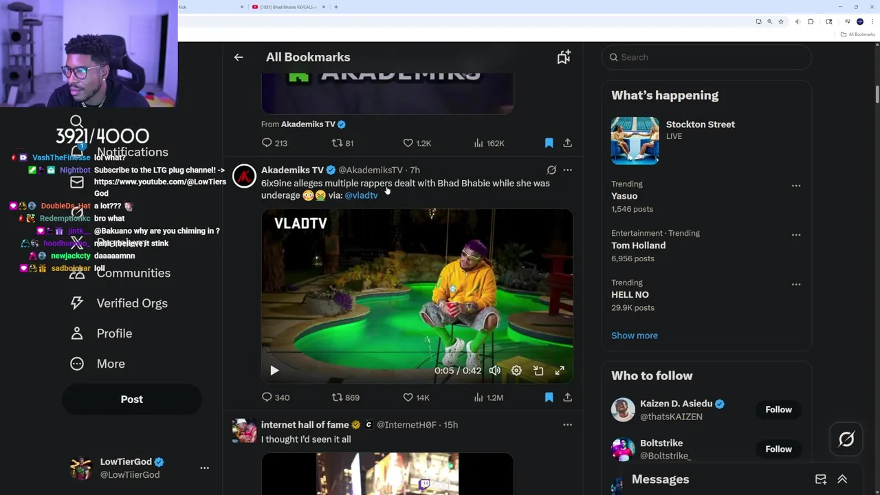Open more options for Tom Holland trend
The height and width of the screenshot is (495, 880).
tap(796, 235)
